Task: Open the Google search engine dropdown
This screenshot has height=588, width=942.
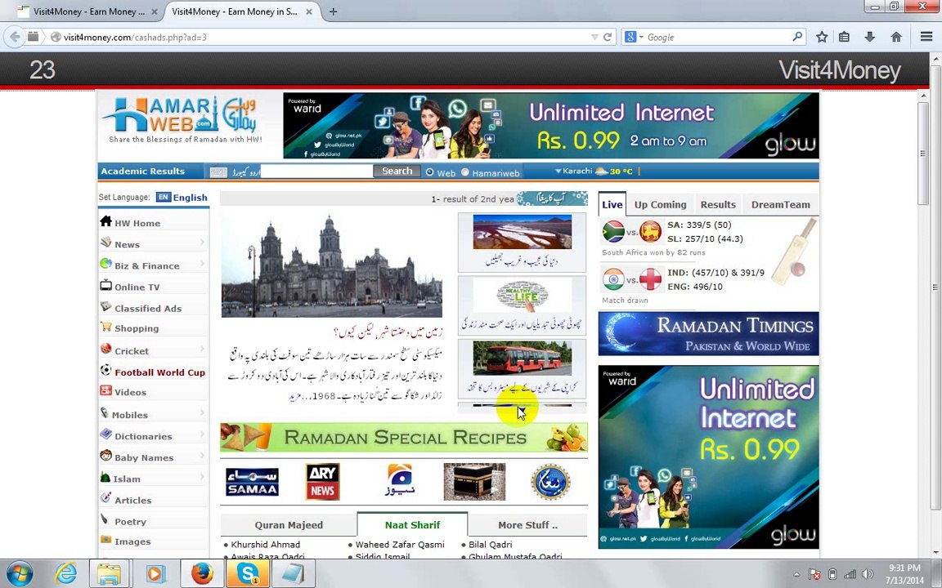Action: pyautogui.click(x=635, y=37)
